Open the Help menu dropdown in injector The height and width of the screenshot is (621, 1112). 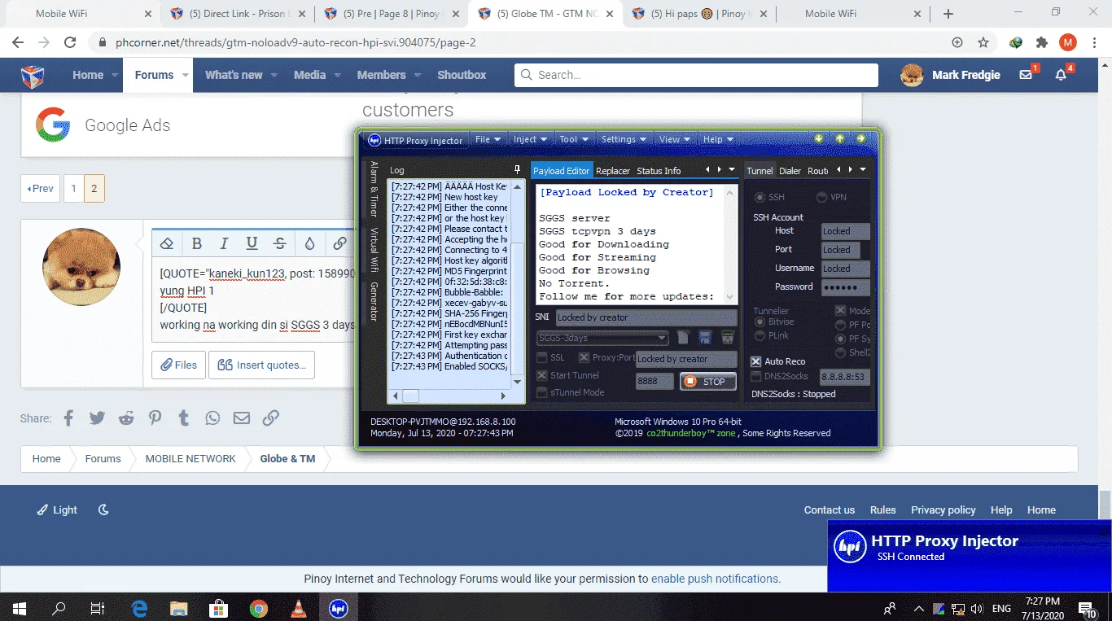(718, 139)
